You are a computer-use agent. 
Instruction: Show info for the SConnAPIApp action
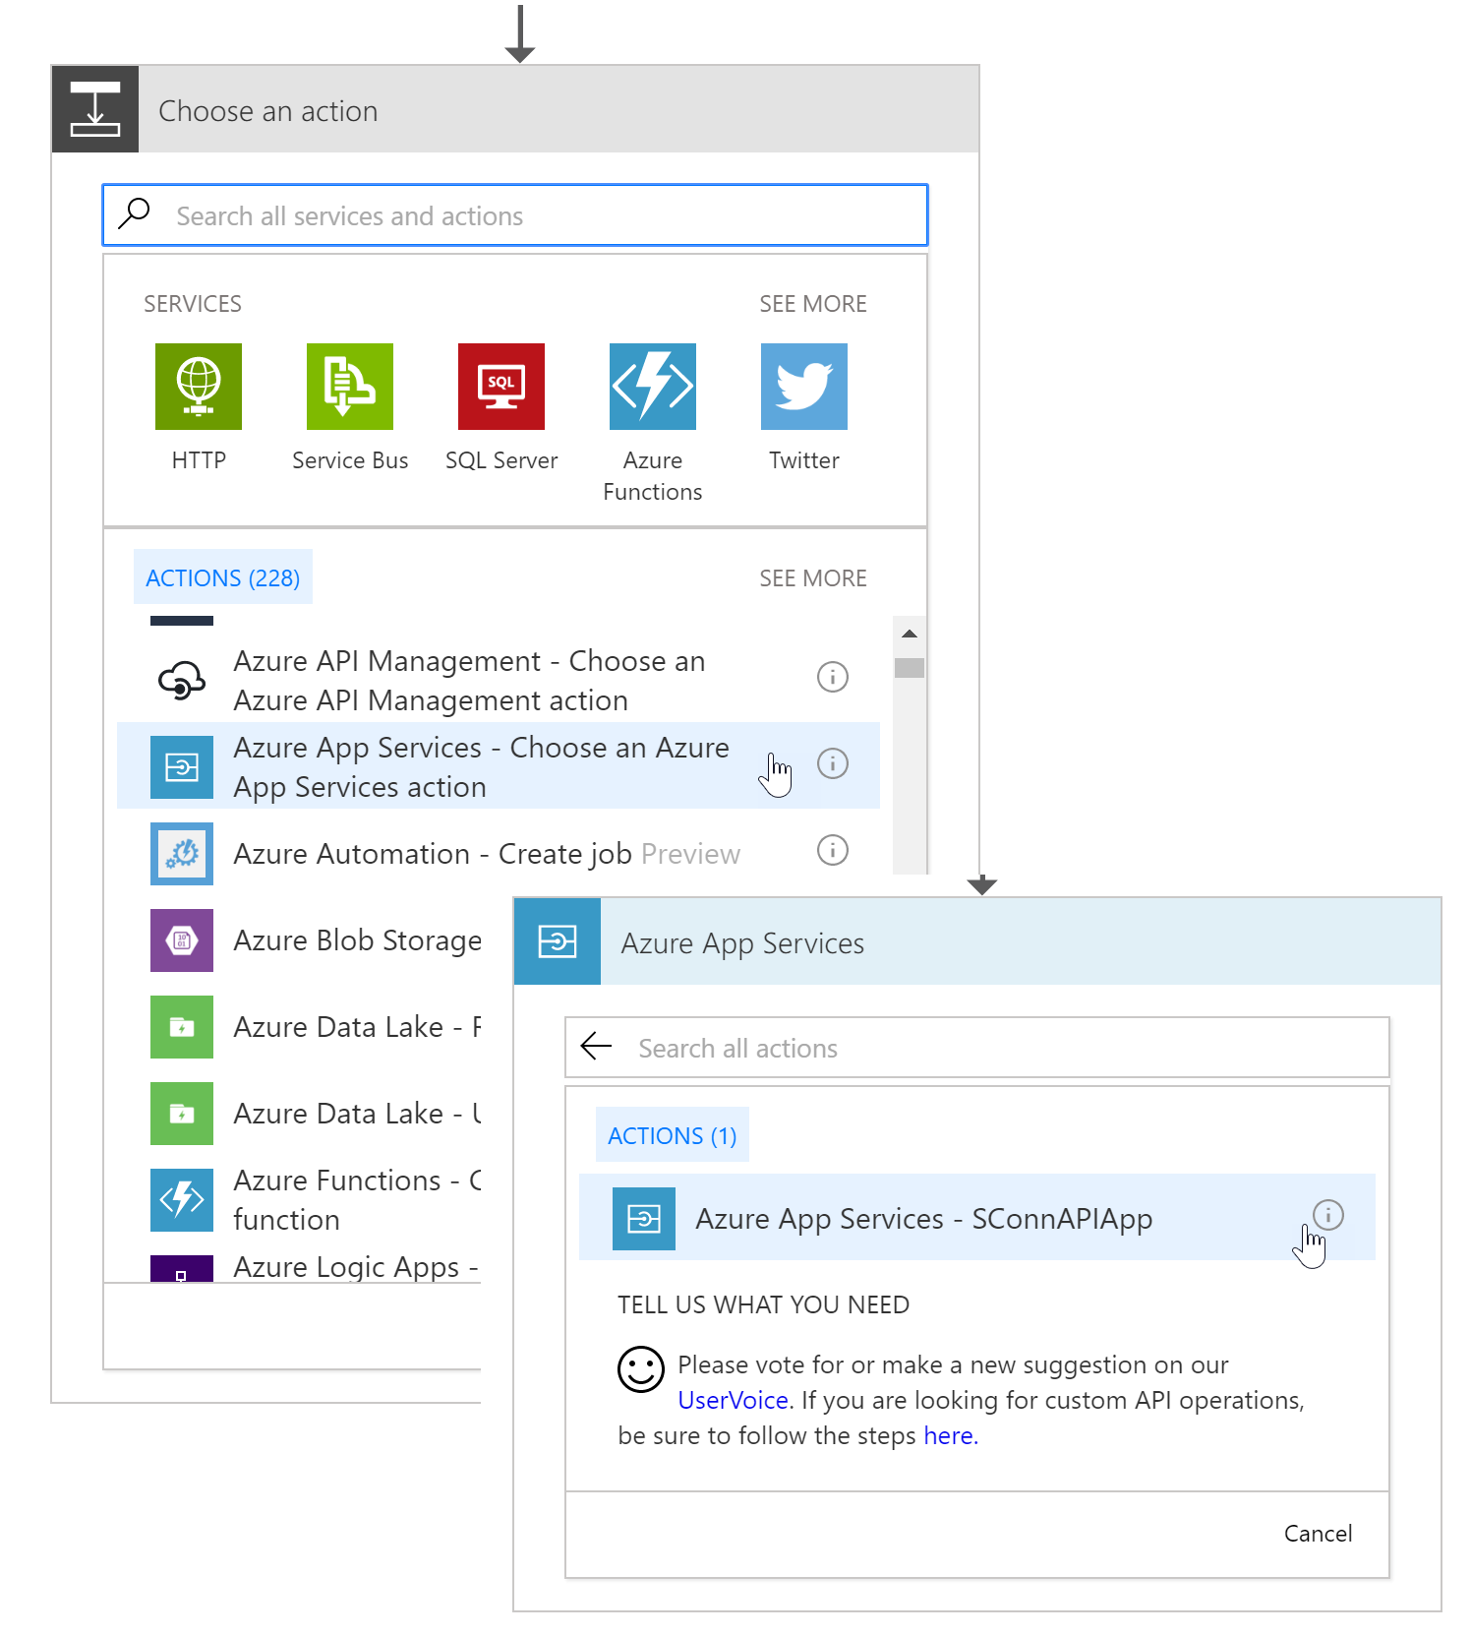pos(1328,1215)
